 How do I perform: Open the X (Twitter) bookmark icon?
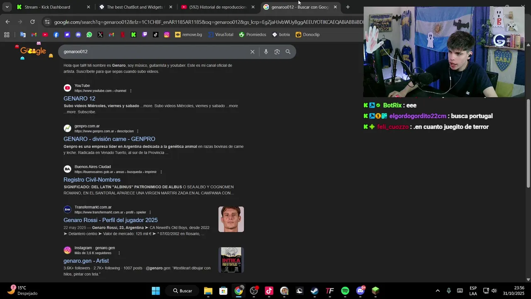[100, 34]
